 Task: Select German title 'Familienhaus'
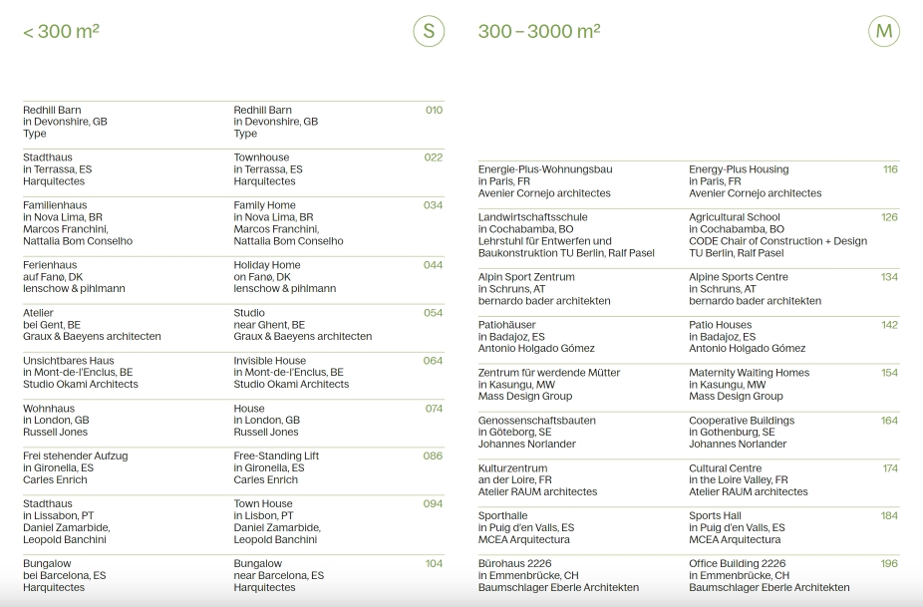(x=55, y=205)
